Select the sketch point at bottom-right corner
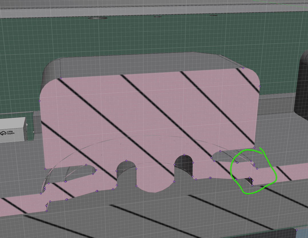 (297, 230)
